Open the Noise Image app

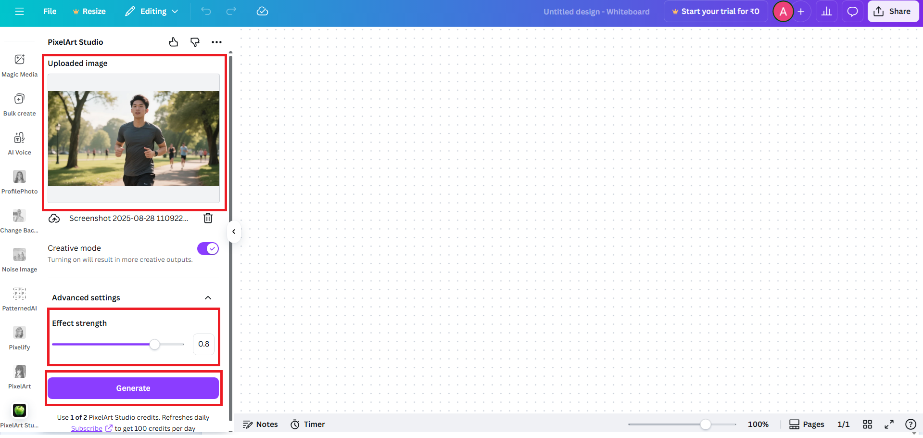(x=19, y=260)
